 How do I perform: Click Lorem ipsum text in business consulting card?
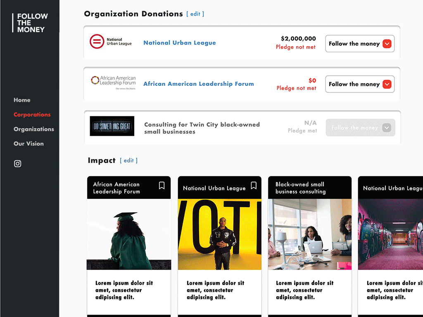click(304, 290)
